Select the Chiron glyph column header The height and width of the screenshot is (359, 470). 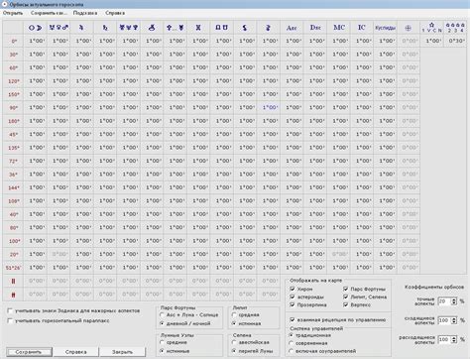(152, 28)
